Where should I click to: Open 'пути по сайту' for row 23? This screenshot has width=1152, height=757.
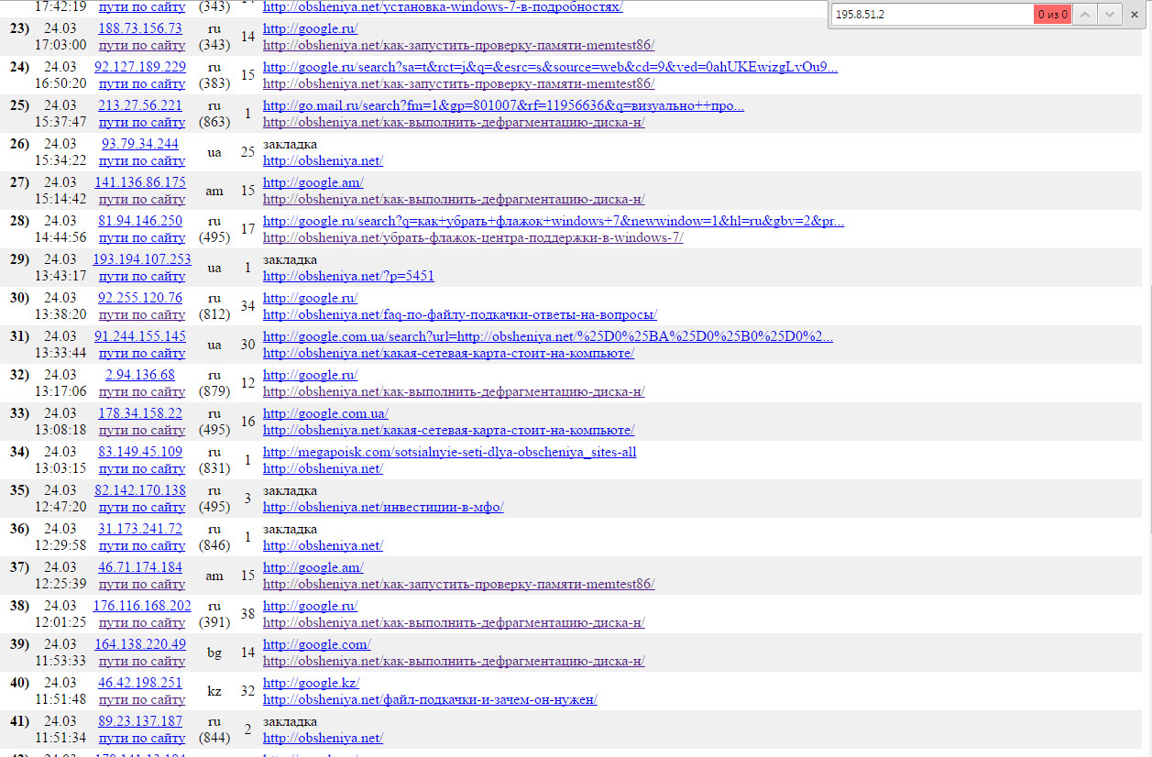coord(142,45)
